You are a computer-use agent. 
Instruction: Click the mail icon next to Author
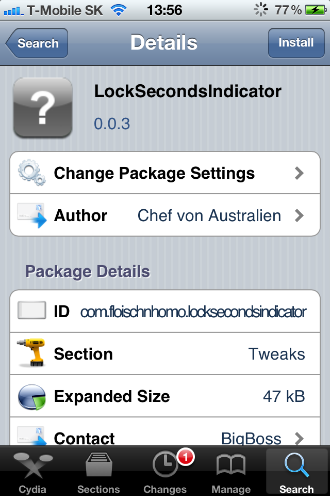tap(31, 215)
